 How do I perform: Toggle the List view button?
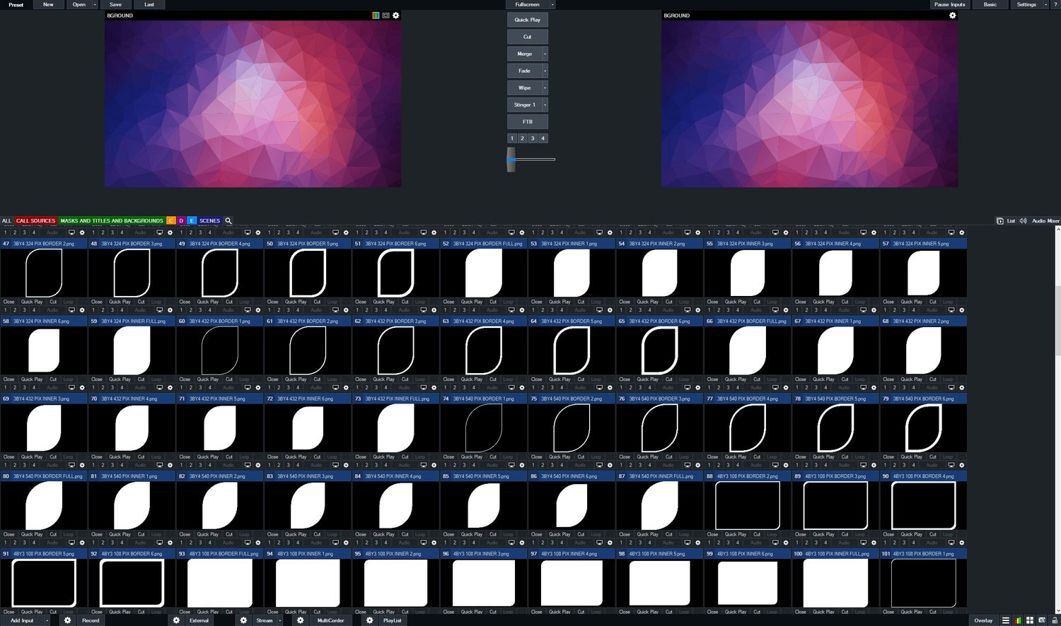pos(1005,221)
